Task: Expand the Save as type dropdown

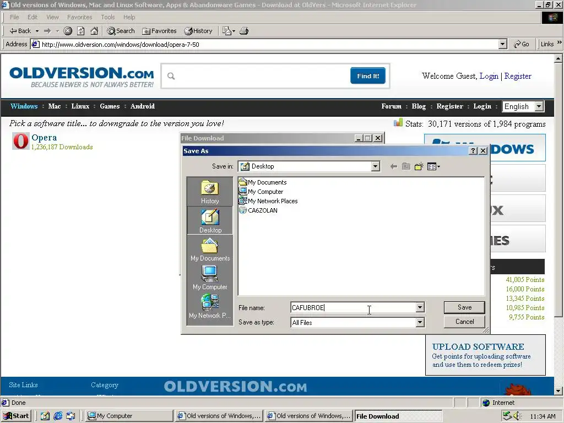Action: pos(420,322)
